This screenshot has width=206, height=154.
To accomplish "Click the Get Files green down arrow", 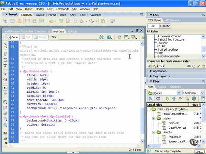I will pyautogui.click(x=167, y=99).
